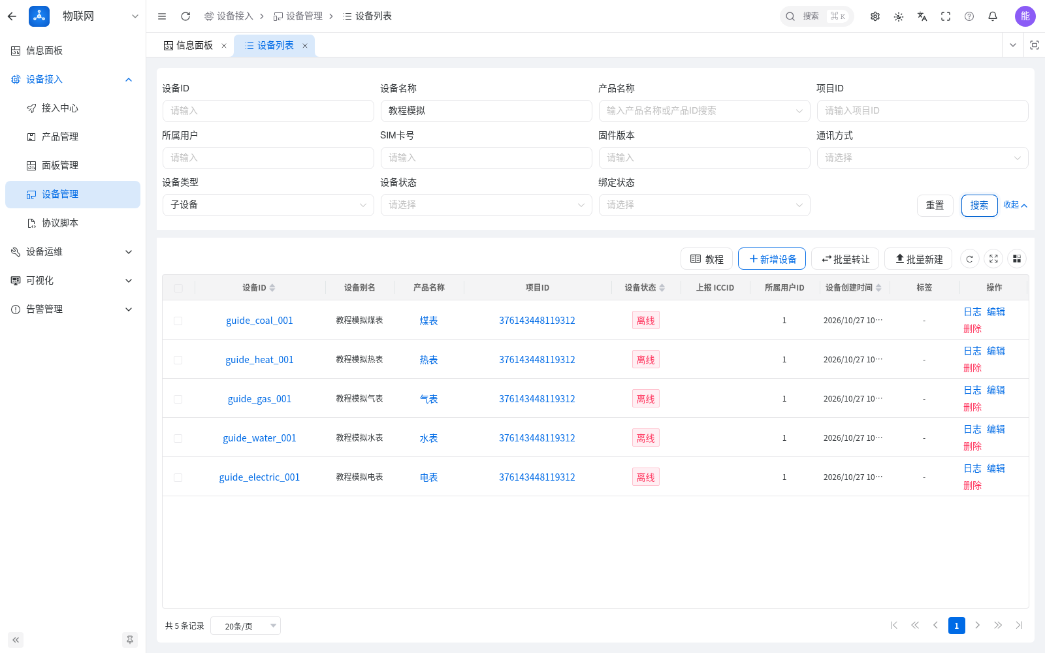This screenshot has height=653, width=1045.
Task: Click the 设备名称 field containing 教程模拟
Action: (x=486, y=111)
